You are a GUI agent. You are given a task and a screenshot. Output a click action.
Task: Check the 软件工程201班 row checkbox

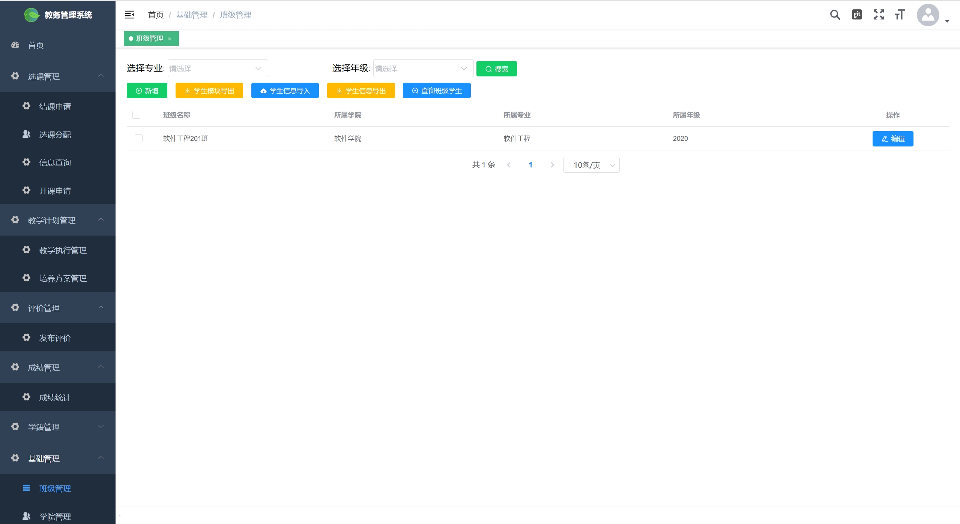pos(139,139)
